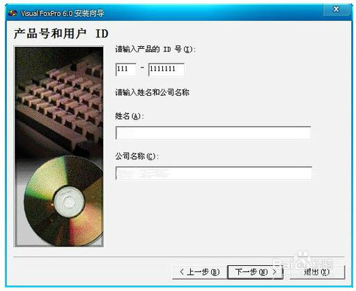Click the CD disc in the wizard illustration
Screen dimensions: 356x291
pos(64,201)
